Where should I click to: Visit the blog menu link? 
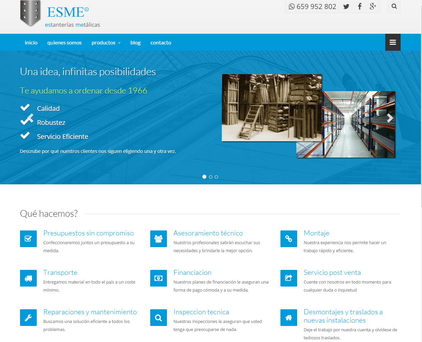point(136,43)
